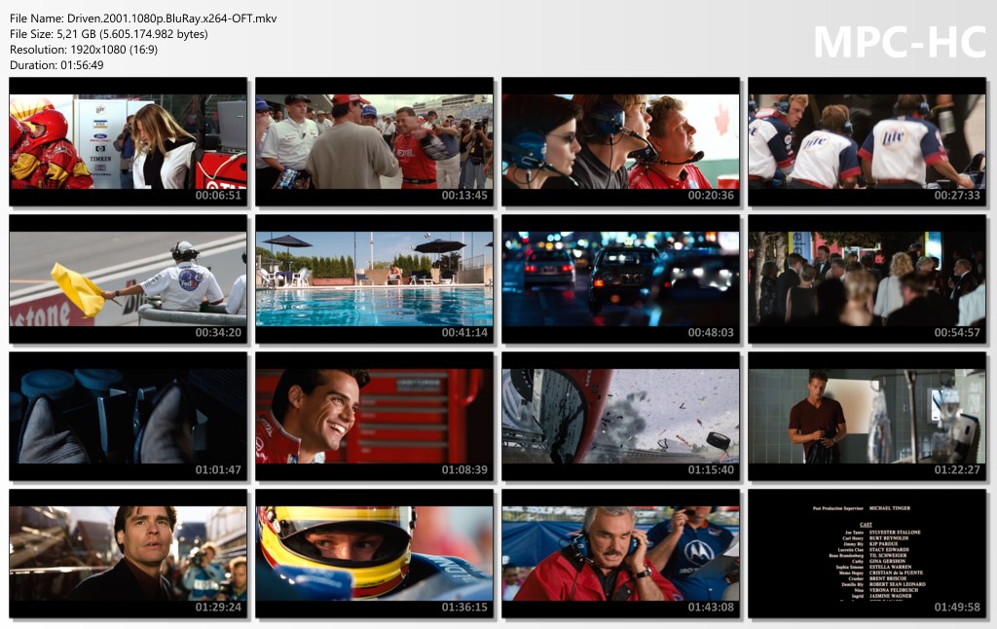The width and height of the screenshot is (997, 629).
Task: Select the yellow helmet thumbnail at 01:36:15
Action: [375, 553]
